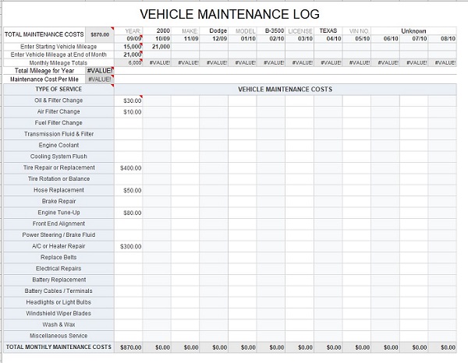Click the Total Maintenance Costs $870.00 cell
Image resolution: width=468 pixels, height=363 pixels.
(x=100, y=34)
